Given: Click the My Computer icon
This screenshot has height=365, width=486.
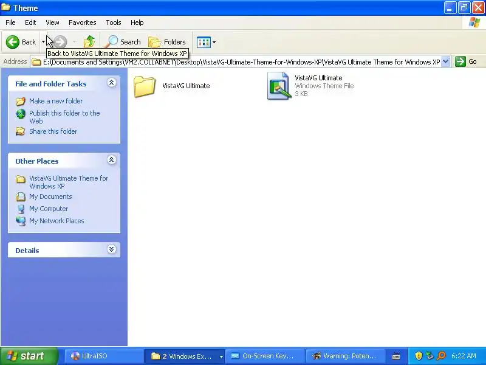Looking at the screenshot, I should click(x=21, y=209).
